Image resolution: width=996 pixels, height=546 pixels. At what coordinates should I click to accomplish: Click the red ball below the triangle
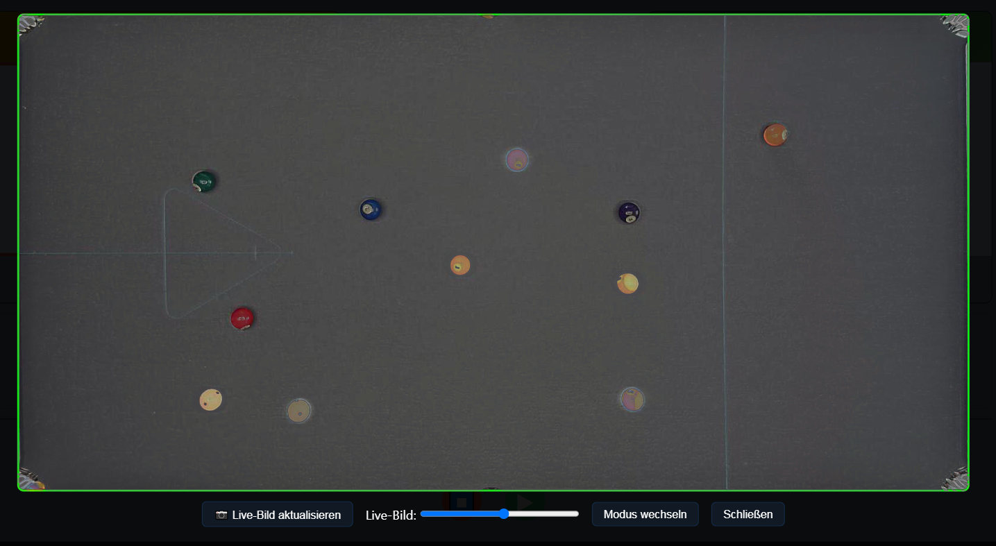tap(242, 318)
